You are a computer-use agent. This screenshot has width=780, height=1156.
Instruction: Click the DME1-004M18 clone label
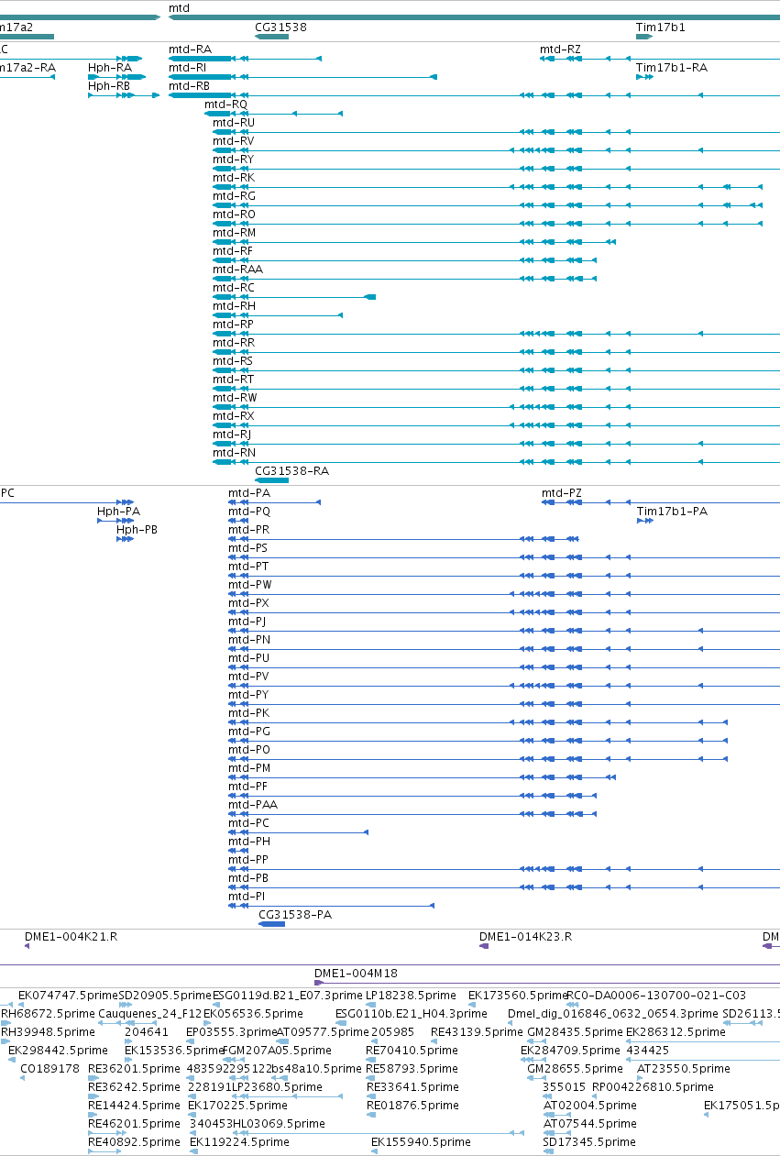pyautogui.click(x=356, y=973)
